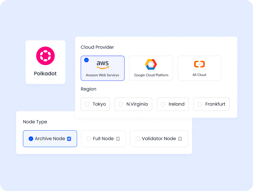This screenshot has height=191, width=253.
Task: Click the Google Cloud Platform caption
Action: pos(151,75)
